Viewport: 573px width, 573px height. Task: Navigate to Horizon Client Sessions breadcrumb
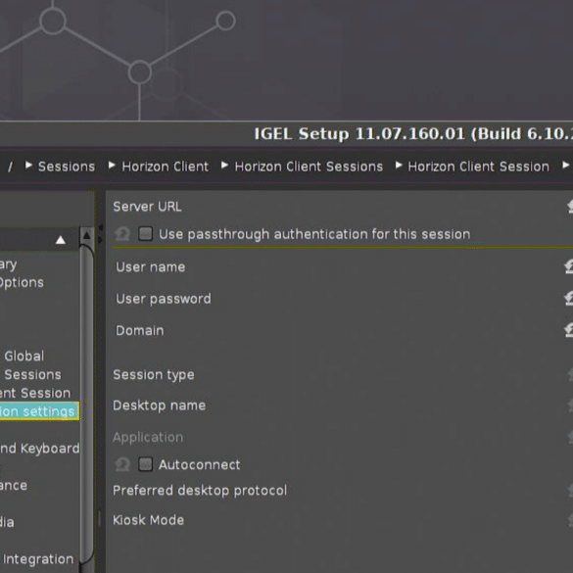[309, 167]
